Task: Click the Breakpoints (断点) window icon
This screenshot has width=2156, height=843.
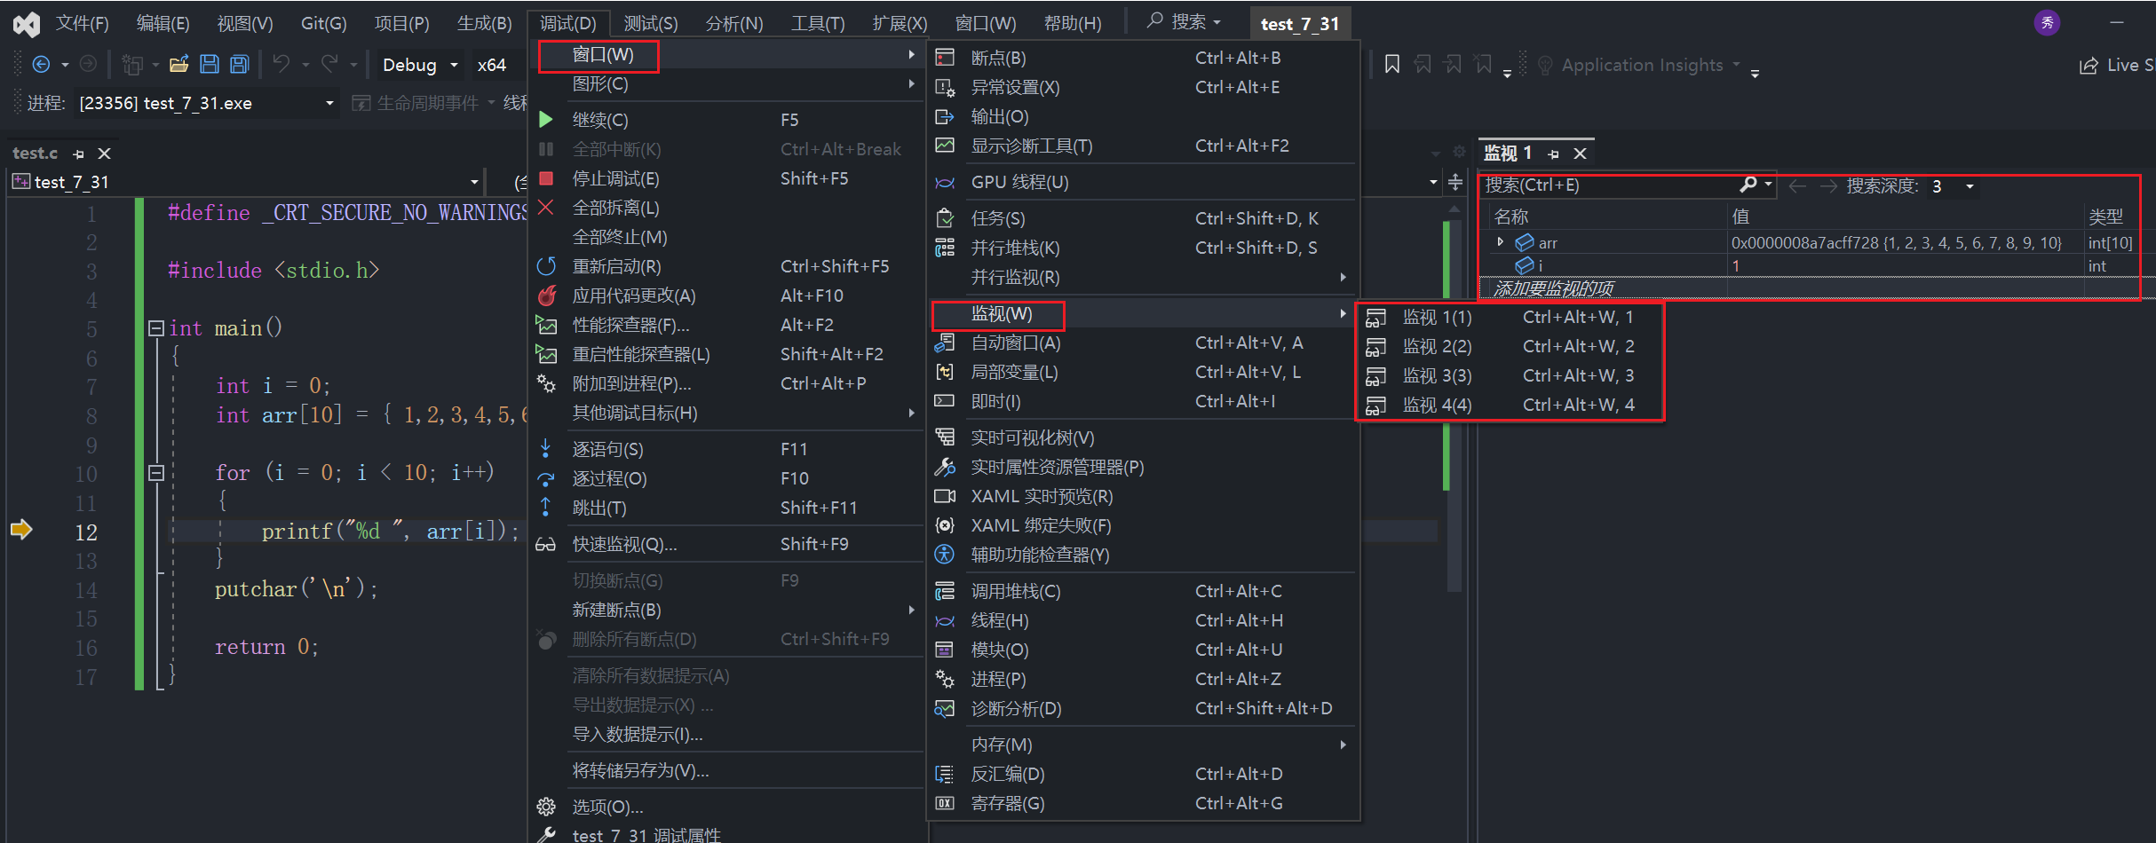Action: [945, 58]
